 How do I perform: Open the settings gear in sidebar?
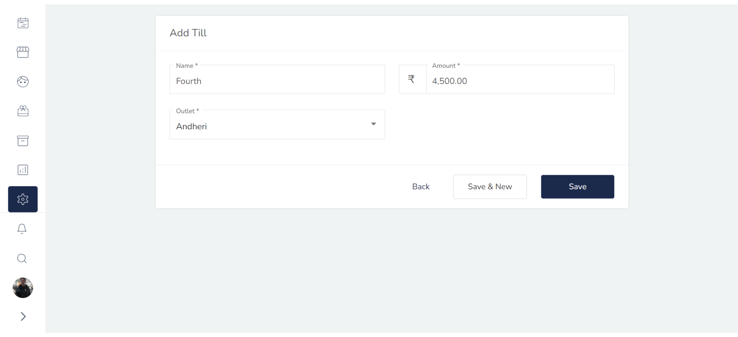click(x=23, y=199)
